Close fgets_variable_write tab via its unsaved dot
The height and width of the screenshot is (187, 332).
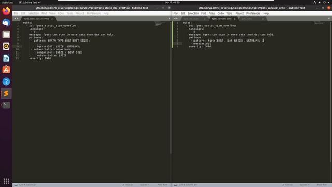(234, 19)
